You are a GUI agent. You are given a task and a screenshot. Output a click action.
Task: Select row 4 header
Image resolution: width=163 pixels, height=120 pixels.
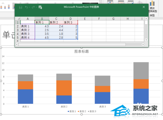click(x=18, y=34)
